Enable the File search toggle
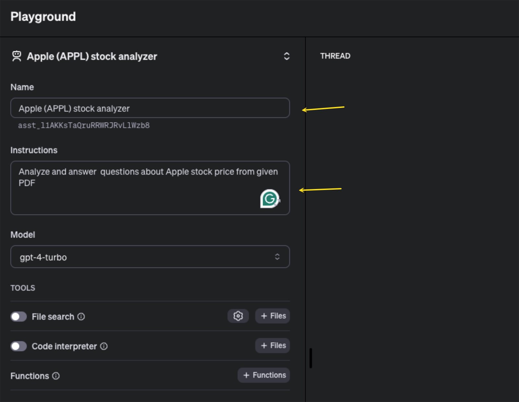This screenshot has width=519, height=402. coord(18,317)
